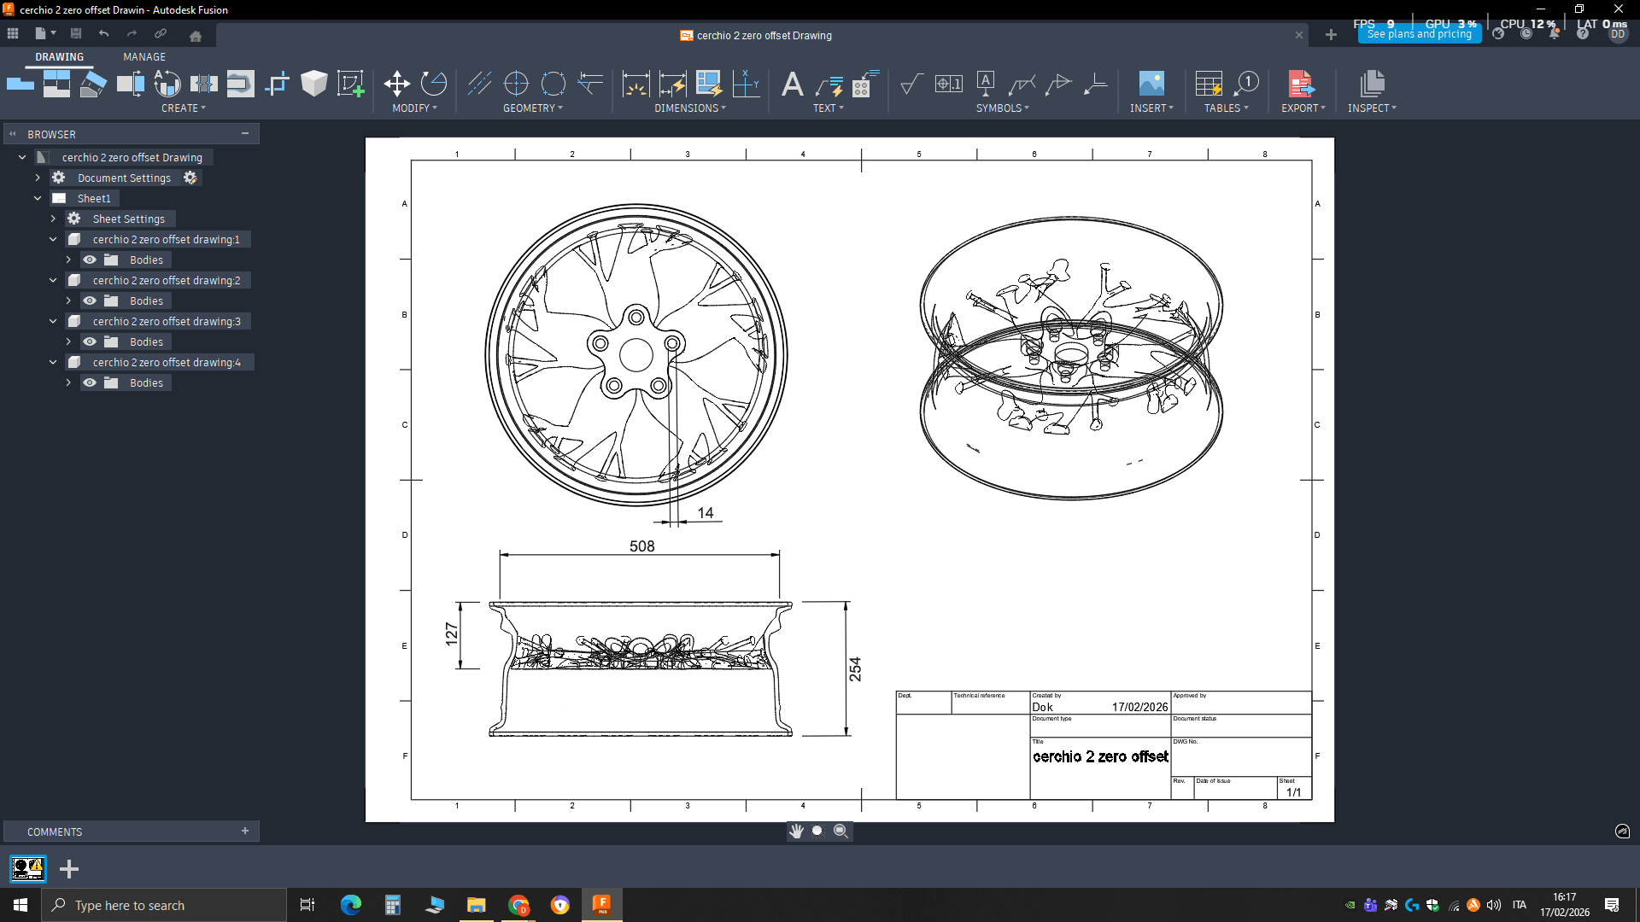The image size is (1640, 922).
Task: Switch to the MANAGE tab
Action: pyautogui.click(x=143, y=57)
